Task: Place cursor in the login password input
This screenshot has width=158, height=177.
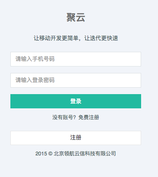Action: (x=76, y=80)
